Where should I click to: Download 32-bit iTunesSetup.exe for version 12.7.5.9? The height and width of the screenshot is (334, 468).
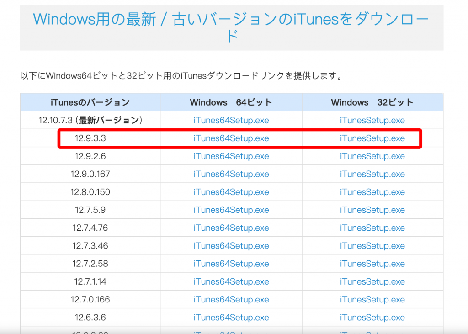[x=372, y=210]
